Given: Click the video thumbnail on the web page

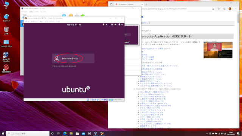Looking at the screenshot, I should (x=218, y=49).
